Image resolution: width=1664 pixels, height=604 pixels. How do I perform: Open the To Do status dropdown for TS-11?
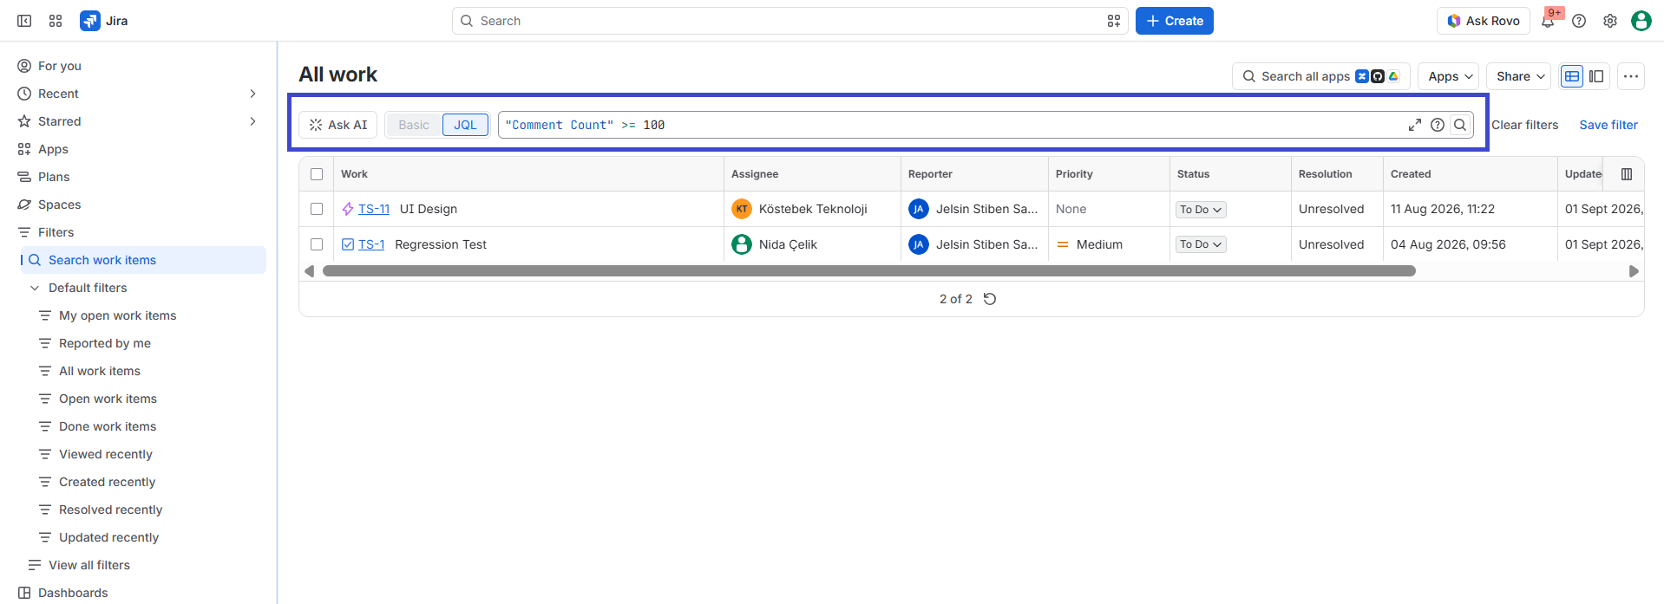(1202, 210)
